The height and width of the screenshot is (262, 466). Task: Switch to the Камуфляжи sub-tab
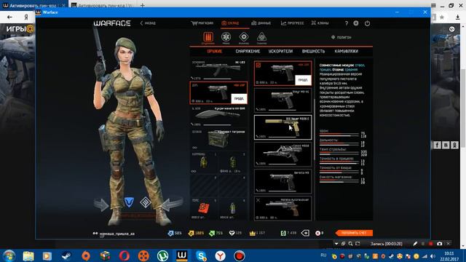[347, 52]
